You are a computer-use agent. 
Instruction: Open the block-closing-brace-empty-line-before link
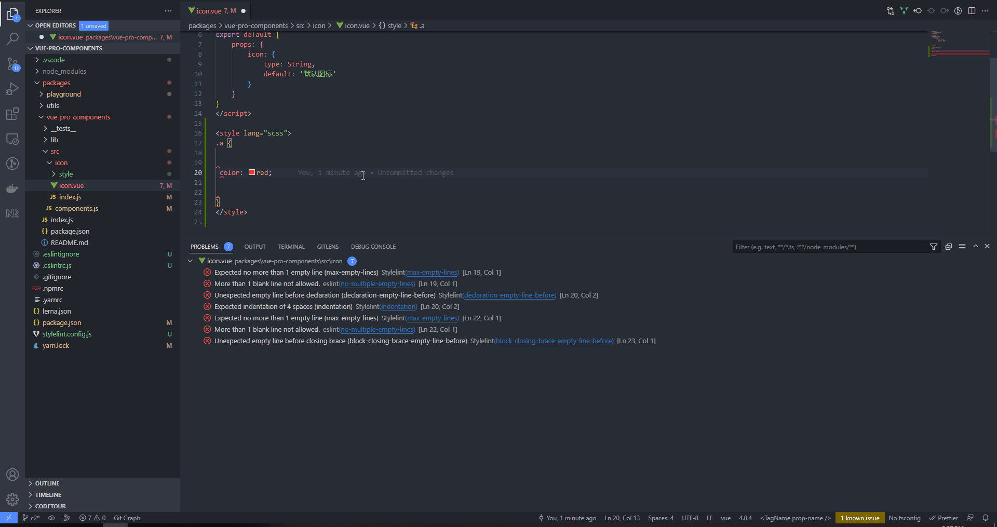click(554, 341)
